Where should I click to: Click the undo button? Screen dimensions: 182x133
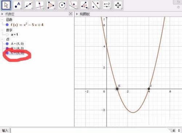[x=178, y=2]
